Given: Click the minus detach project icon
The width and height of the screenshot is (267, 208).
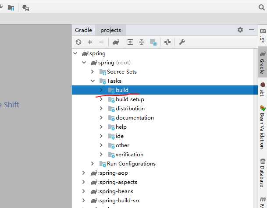Looking at the screenshot, I should [x=101, y=42].
